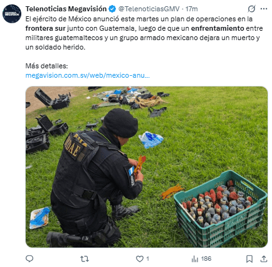Click the bold 'frontera sur' text
This screenshot has width=272, height=267.
(x=46, y=28)
